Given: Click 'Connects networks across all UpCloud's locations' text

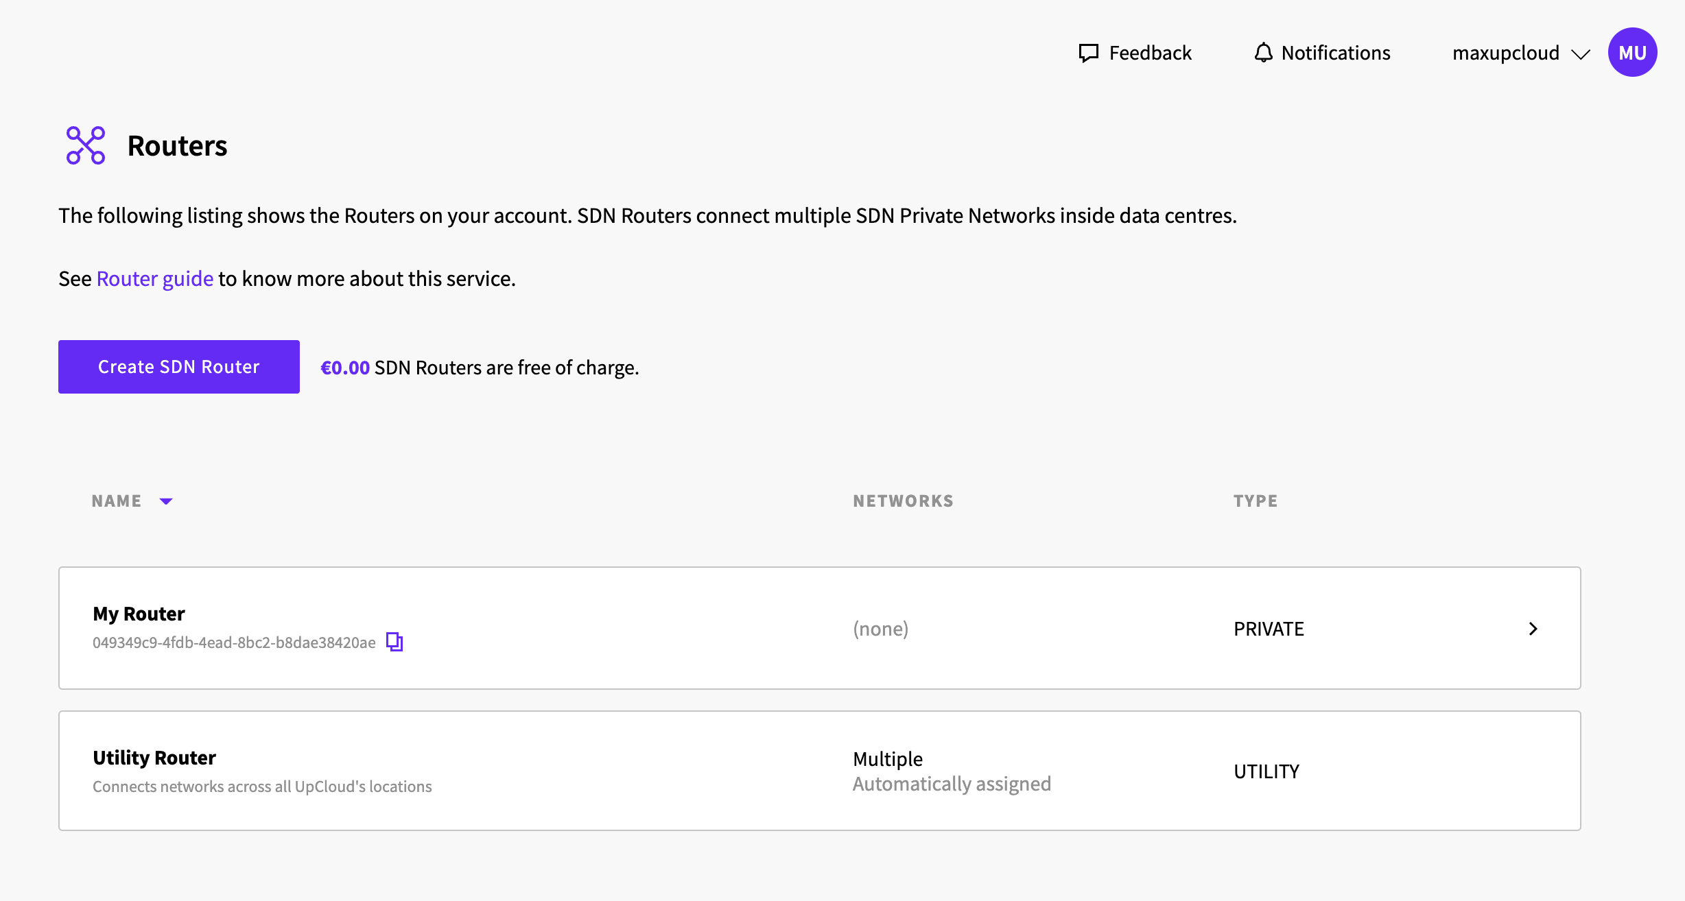Looking at the screenshot, I should (x=262, y=786).
